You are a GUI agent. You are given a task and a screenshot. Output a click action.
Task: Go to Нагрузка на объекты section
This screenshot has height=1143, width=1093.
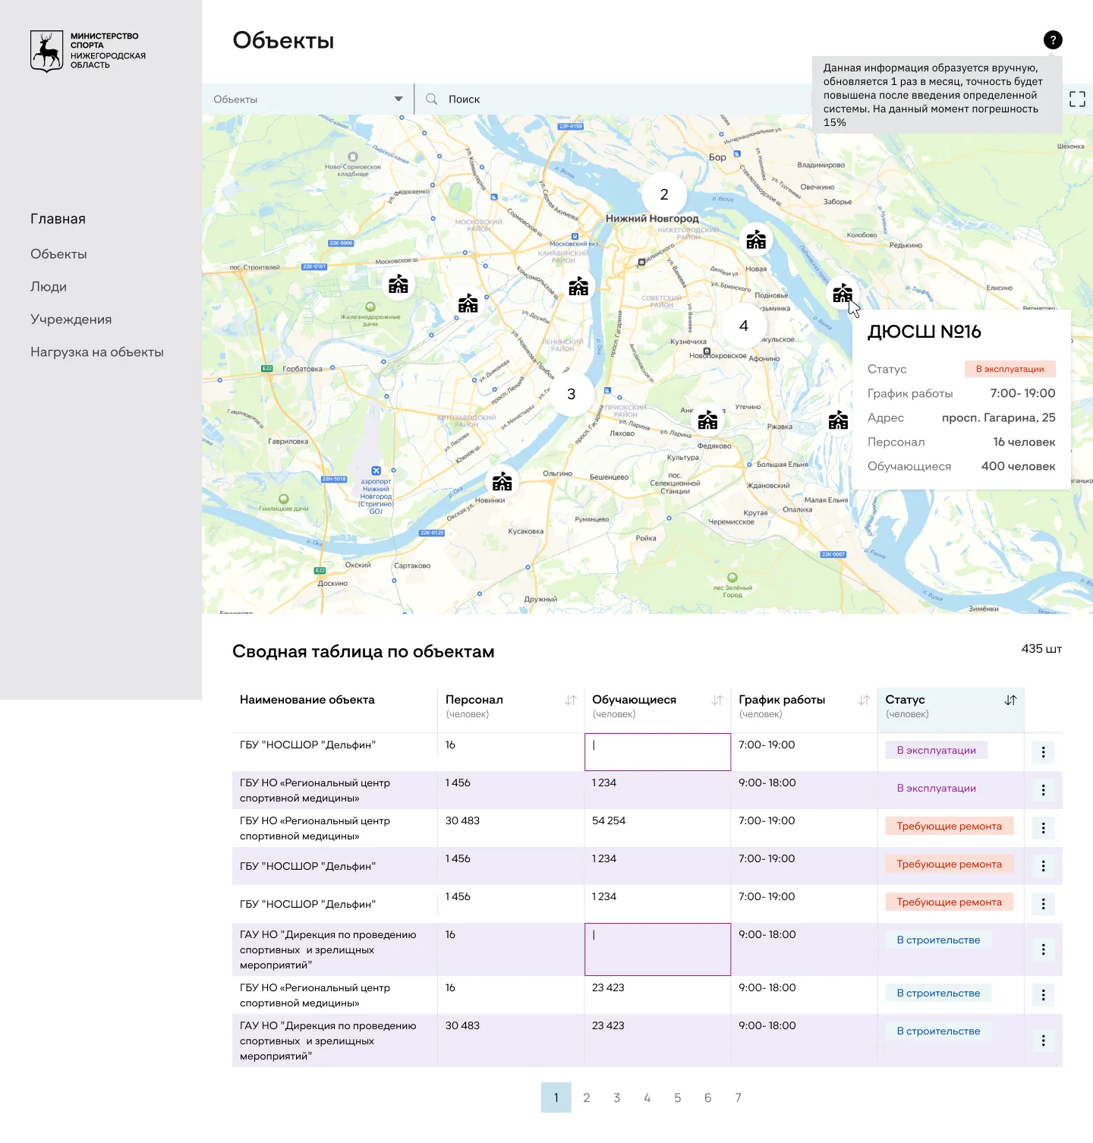click(97, 352)
